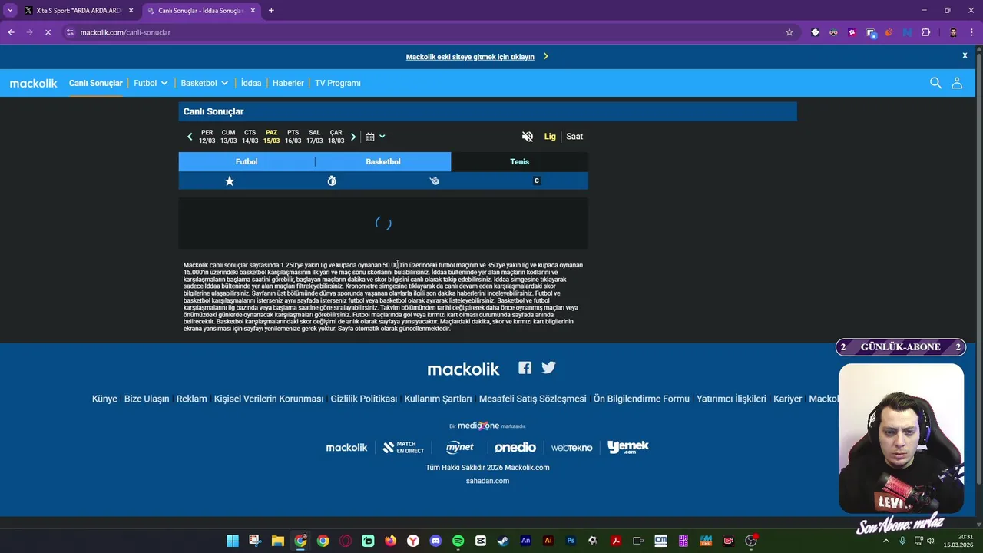This screenshot has width=983, height=553.
Task: Open Künye footer link
Action: (104, 399)
